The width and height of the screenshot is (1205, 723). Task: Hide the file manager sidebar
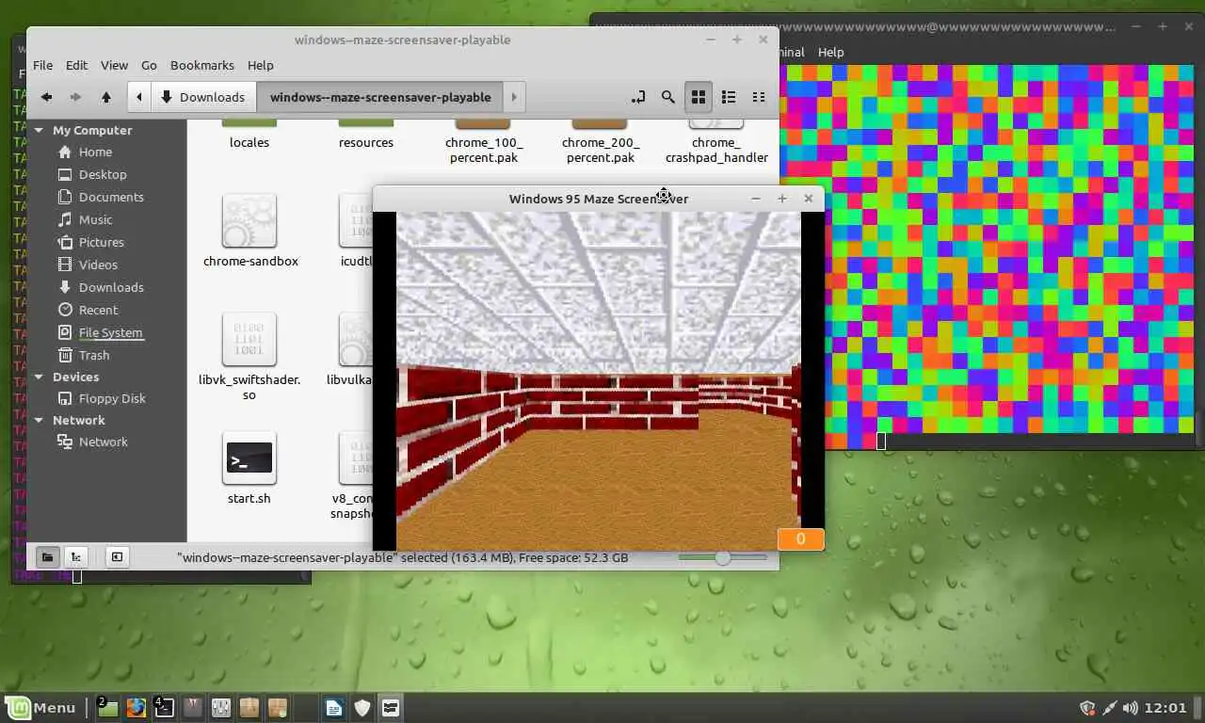click(x=117, y=557)
